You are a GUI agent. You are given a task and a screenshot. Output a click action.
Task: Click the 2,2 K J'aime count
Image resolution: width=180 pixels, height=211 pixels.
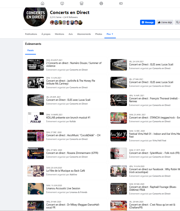coord(56,17)
